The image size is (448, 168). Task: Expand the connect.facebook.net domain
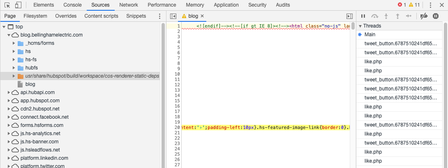point(9,117)
